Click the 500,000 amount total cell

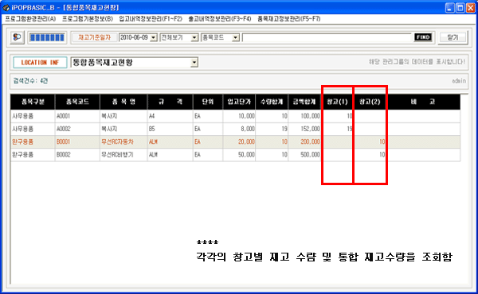pos(304,154)
